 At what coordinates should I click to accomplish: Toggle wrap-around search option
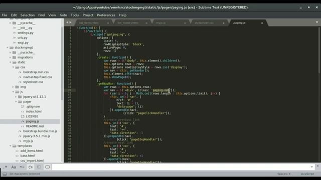click(x=31, y=167)
